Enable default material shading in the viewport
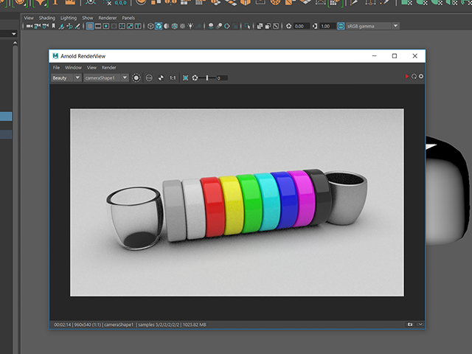The width and height of the screenshot is (472, 354). (166, 27)
